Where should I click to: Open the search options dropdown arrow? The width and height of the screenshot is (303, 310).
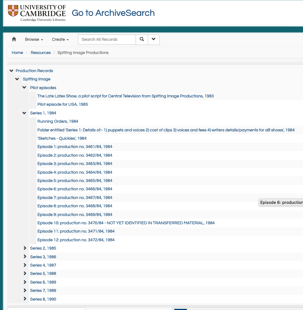[154, 39]
